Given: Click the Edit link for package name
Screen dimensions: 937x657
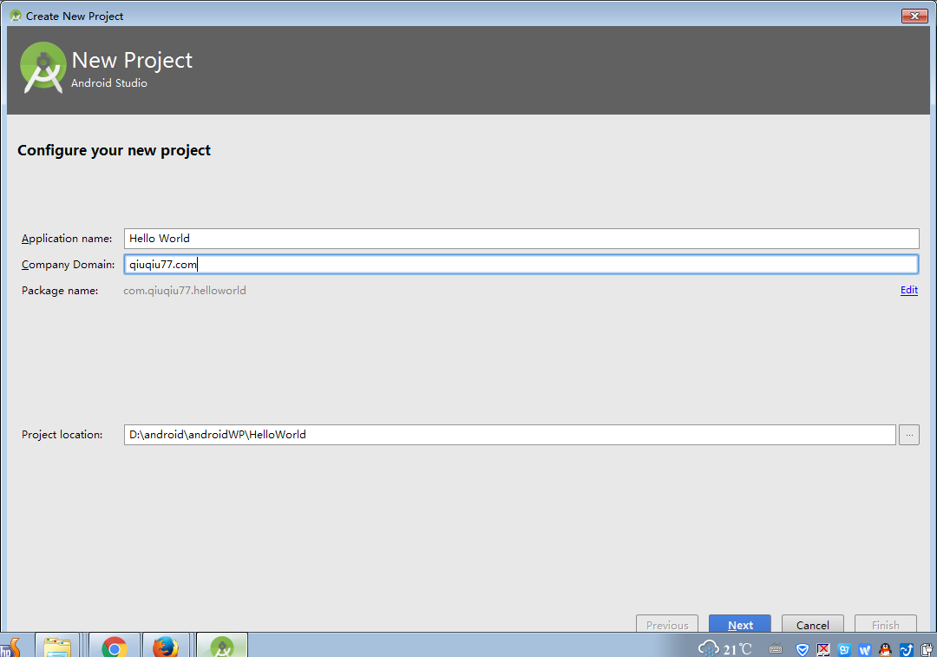Looking at the screenshot, I should click(909, 290).
